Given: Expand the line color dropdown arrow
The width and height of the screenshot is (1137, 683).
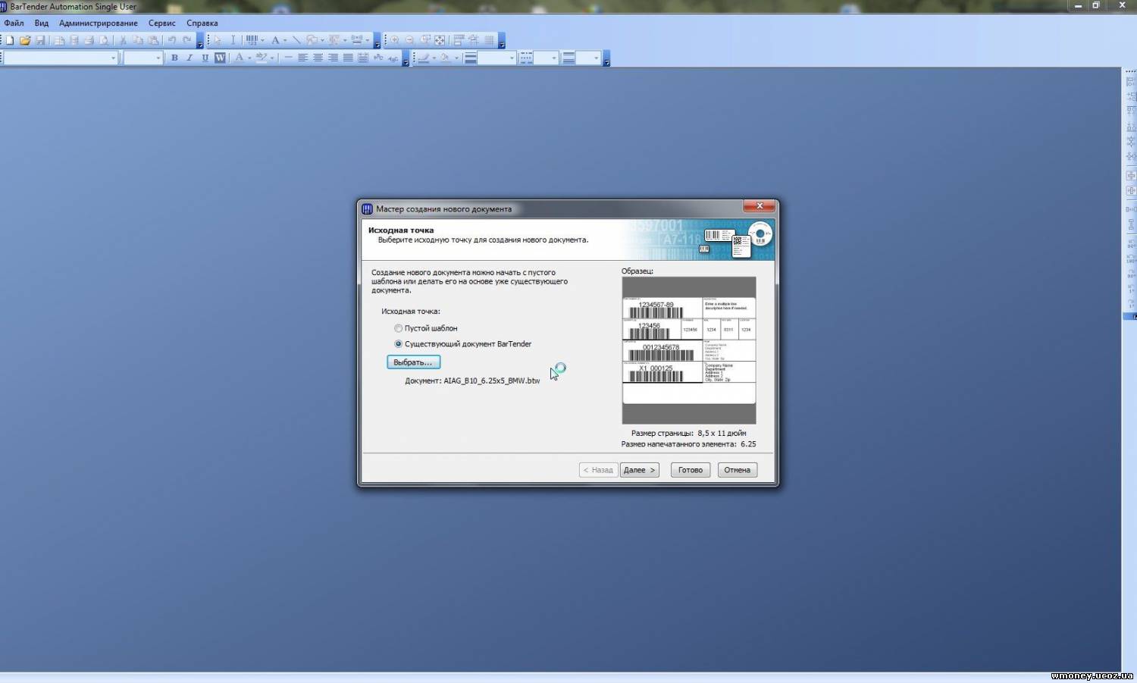Looking at the screenshot, I should (434, 58).
